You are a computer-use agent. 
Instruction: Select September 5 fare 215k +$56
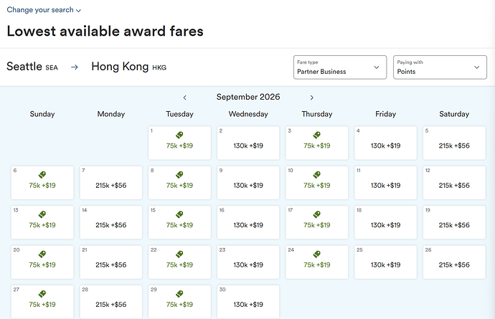tap(455, 146)
